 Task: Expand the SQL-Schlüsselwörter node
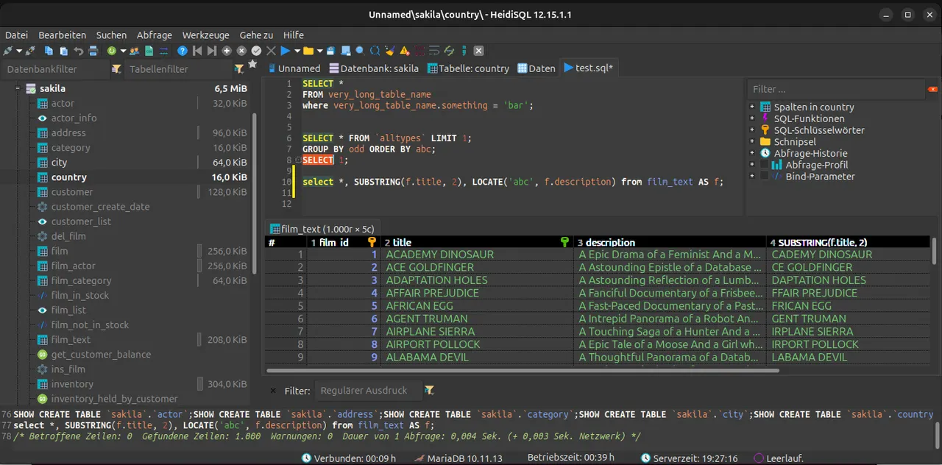click(x=752, y=130)
